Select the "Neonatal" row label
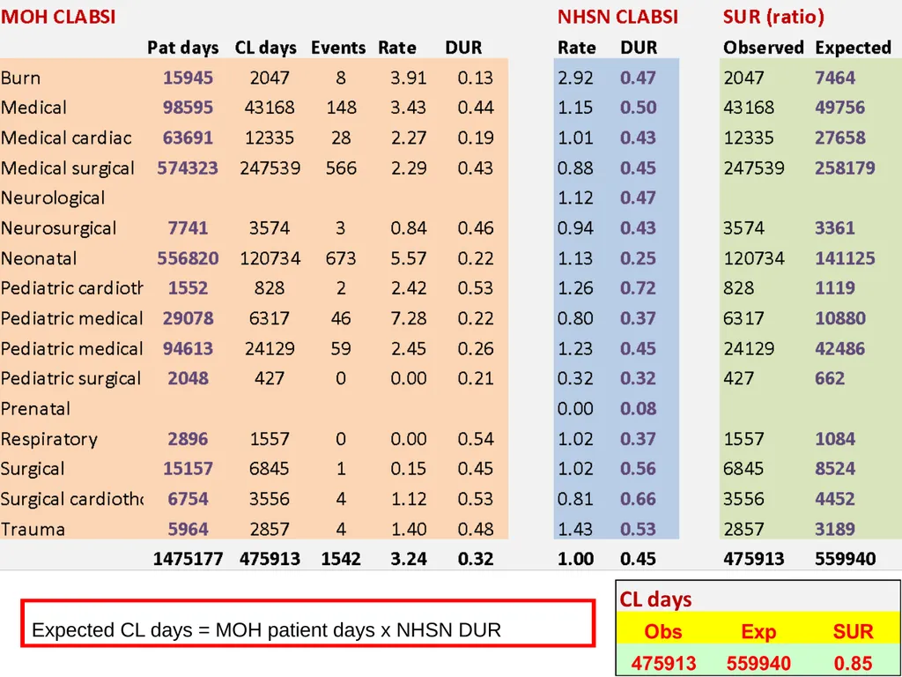 tap(39, 258)
